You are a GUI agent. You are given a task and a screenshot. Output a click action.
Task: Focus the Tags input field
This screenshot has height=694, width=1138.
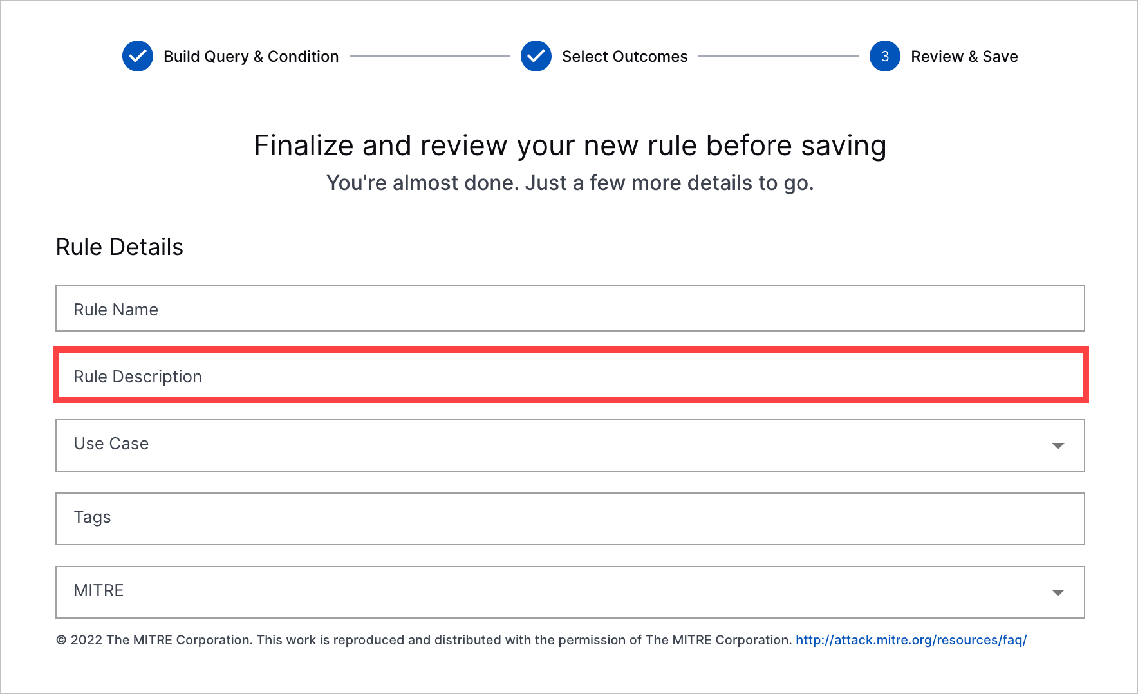click(x=570, y=519)
